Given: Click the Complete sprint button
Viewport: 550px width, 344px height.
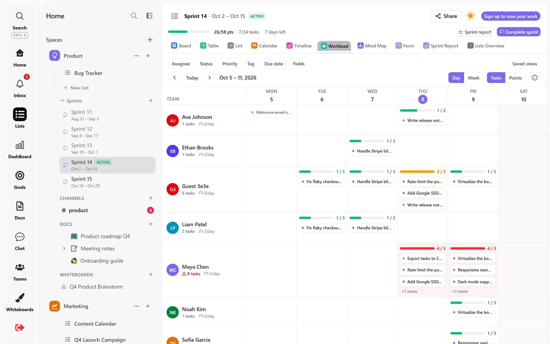Looking at the screenshot, I should [518, 32].
